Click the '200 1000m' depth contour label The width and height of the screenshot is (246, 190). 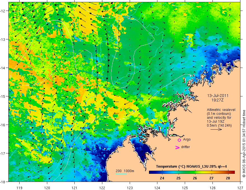point(125,171)
